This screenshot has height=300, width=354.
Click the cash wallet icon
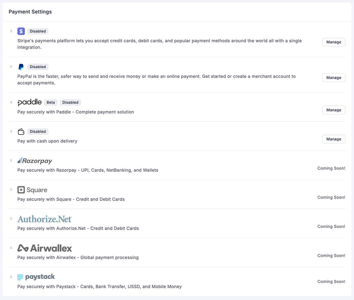pos(21,131)
